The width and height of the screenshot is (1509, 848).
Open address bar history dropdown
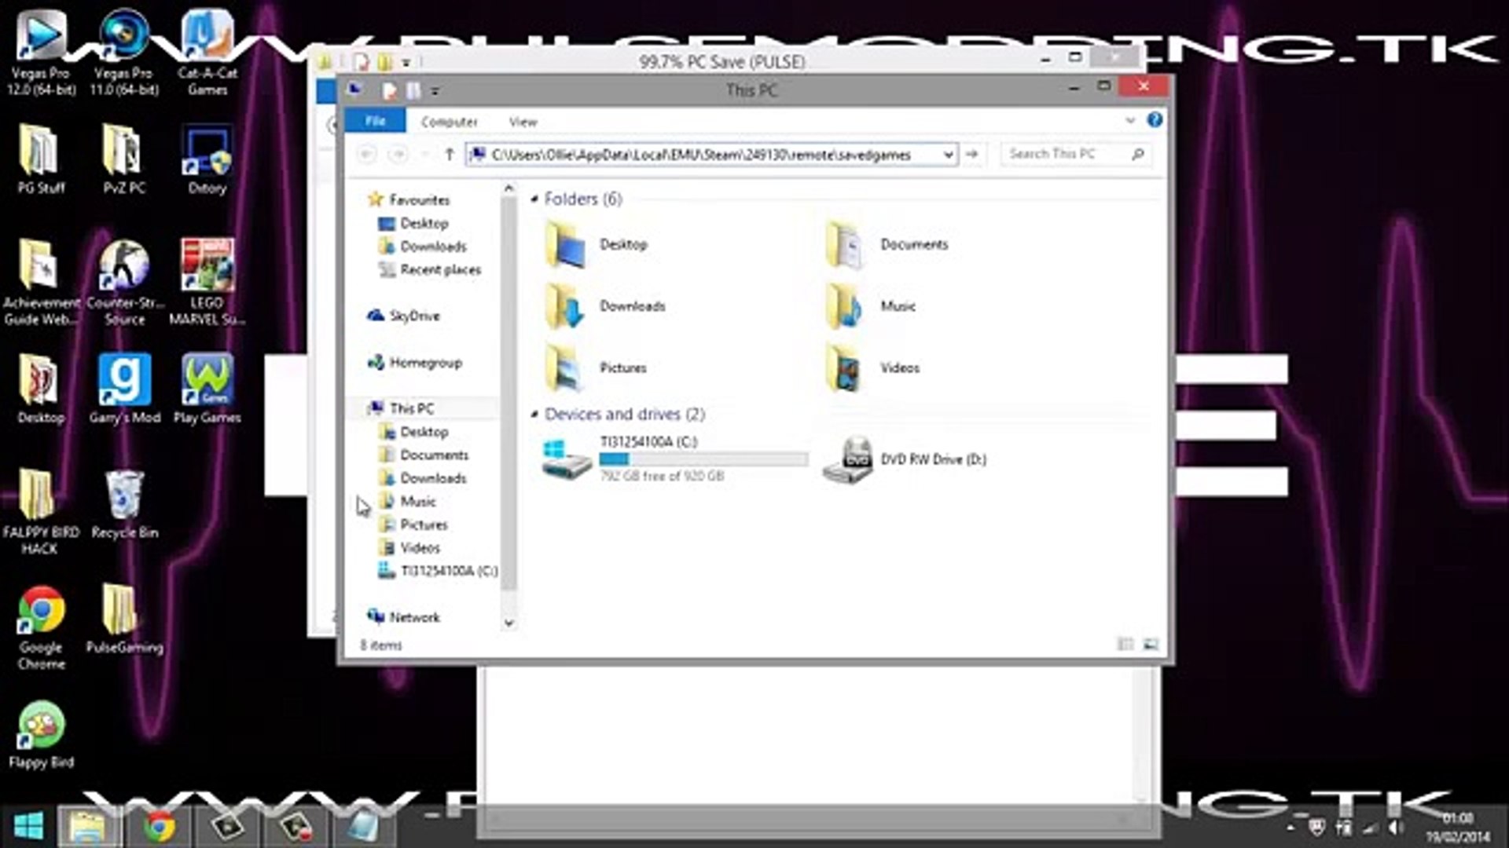click(948, 155)
